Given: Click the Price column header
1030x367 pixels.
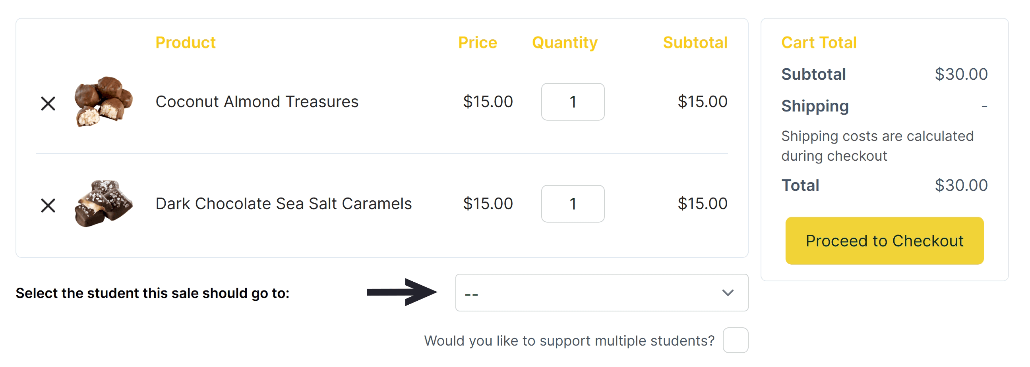Looking at the screenshot, I should coord(478,42).
